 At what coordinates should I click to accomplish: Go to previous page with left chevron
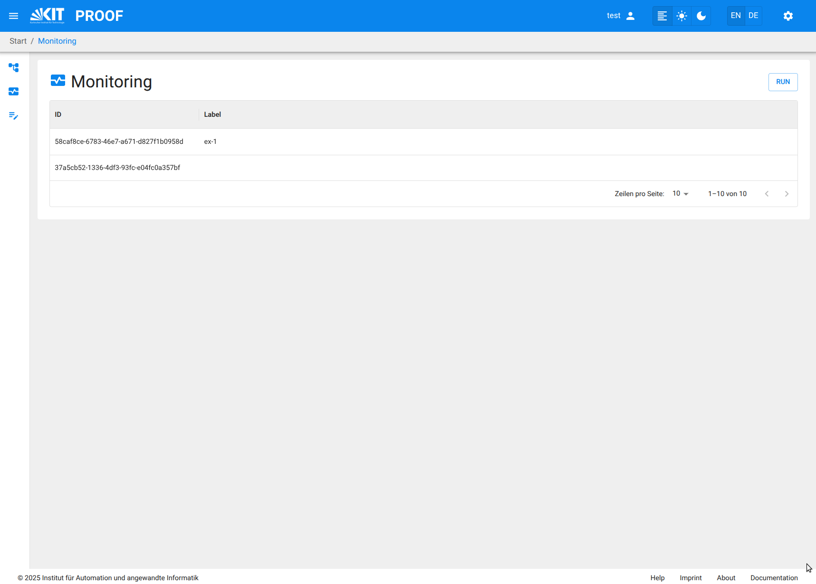coord(768,193)
